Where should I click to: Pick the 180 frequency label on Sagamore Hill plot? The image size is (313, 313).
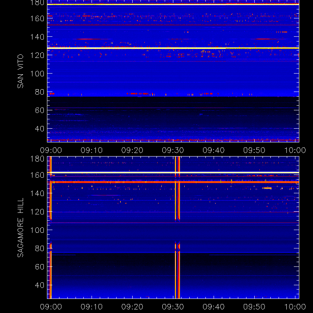pos(37,159)
